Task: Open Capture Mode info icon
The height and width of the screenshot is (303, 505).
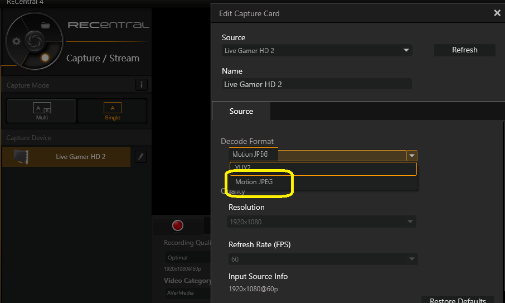Action: pos(142,85)
